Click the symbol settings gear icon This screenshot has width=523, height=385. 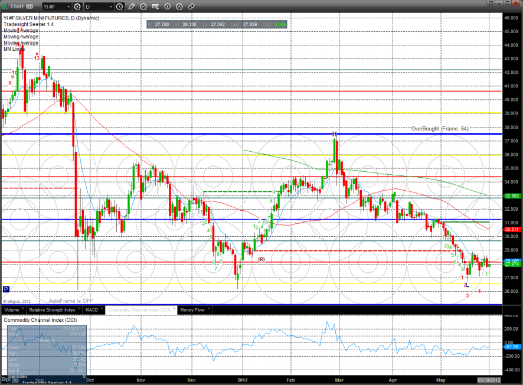[x=77, y=6]
